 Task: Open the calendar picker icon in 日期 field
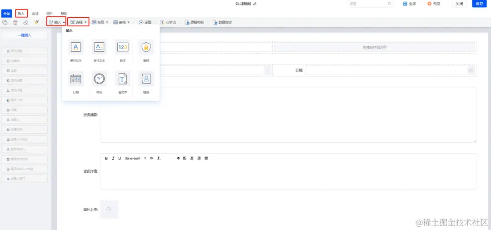pos(471,70)
